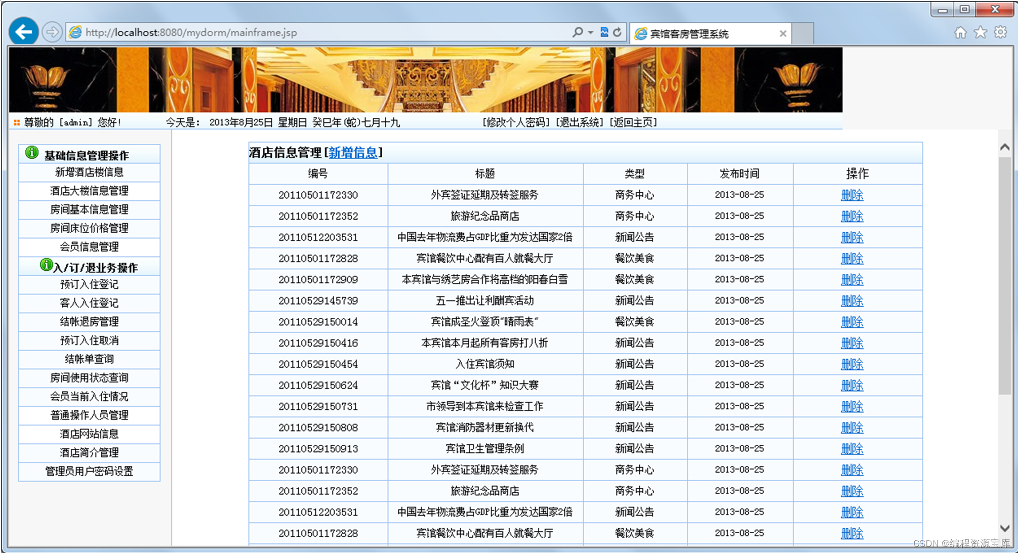Open 结帐单查询 in the sidebar
The width and height of the screenshot is (1018, 553).
[89, 360]
